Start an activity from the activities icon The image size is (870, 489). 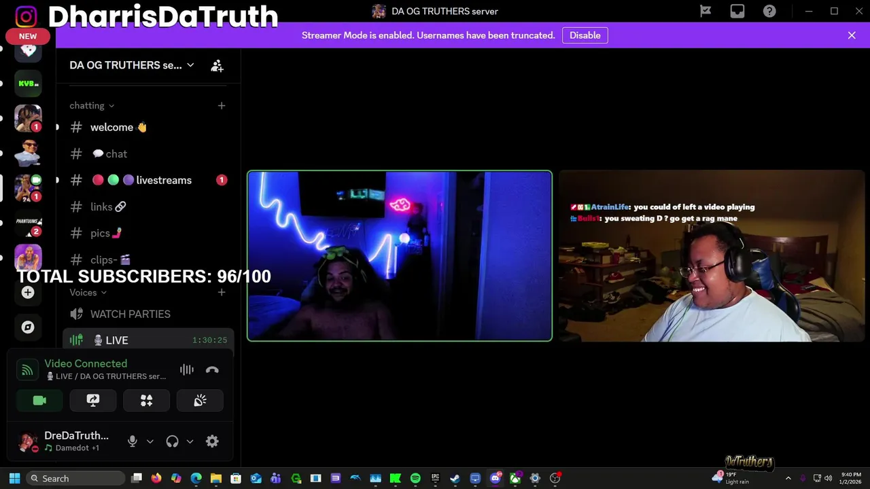pos(146,401)
